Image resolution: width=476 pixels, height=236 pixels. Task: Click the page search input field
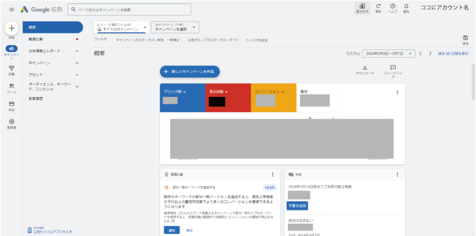pos(129,9)
